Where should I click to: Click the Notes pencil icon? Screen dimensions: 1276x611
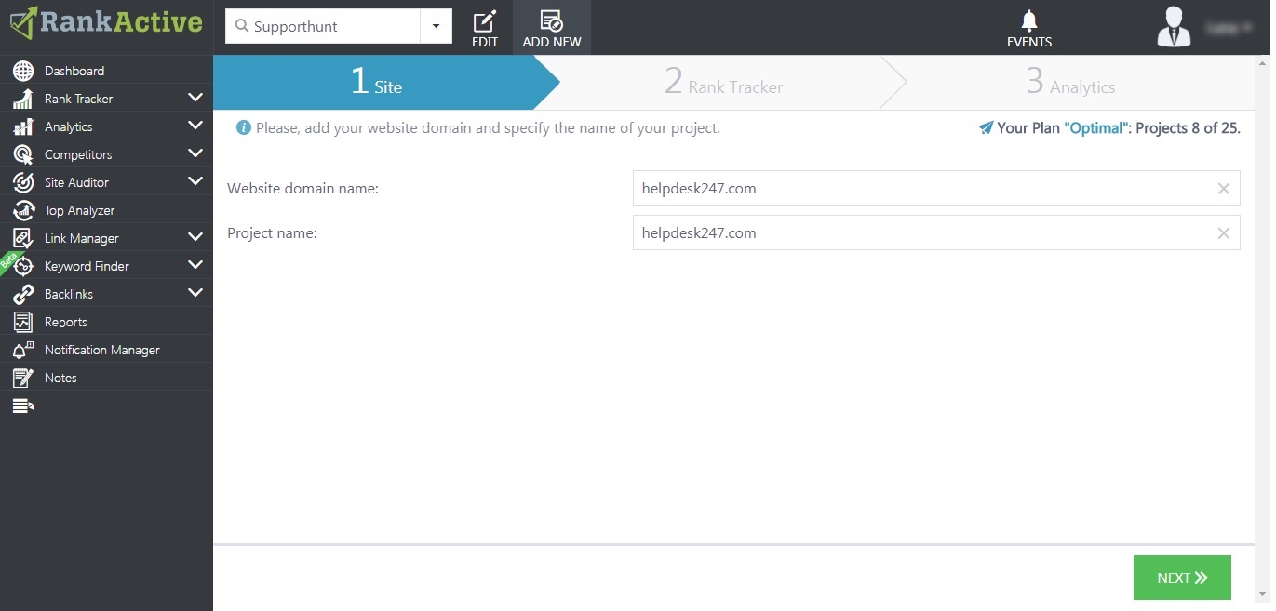click(23, 378)
